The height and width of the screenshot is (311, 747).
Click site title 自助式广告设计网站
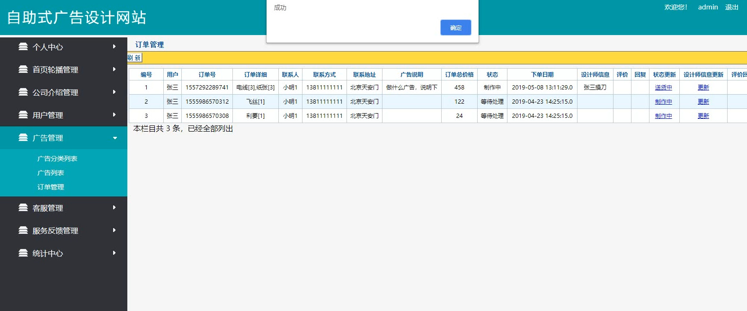pos(77,18)
